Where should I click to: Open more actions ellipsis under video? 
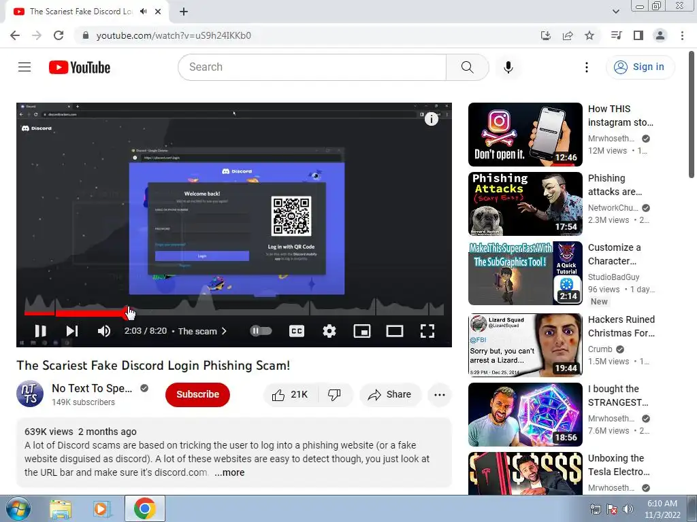tap(440, 394)
